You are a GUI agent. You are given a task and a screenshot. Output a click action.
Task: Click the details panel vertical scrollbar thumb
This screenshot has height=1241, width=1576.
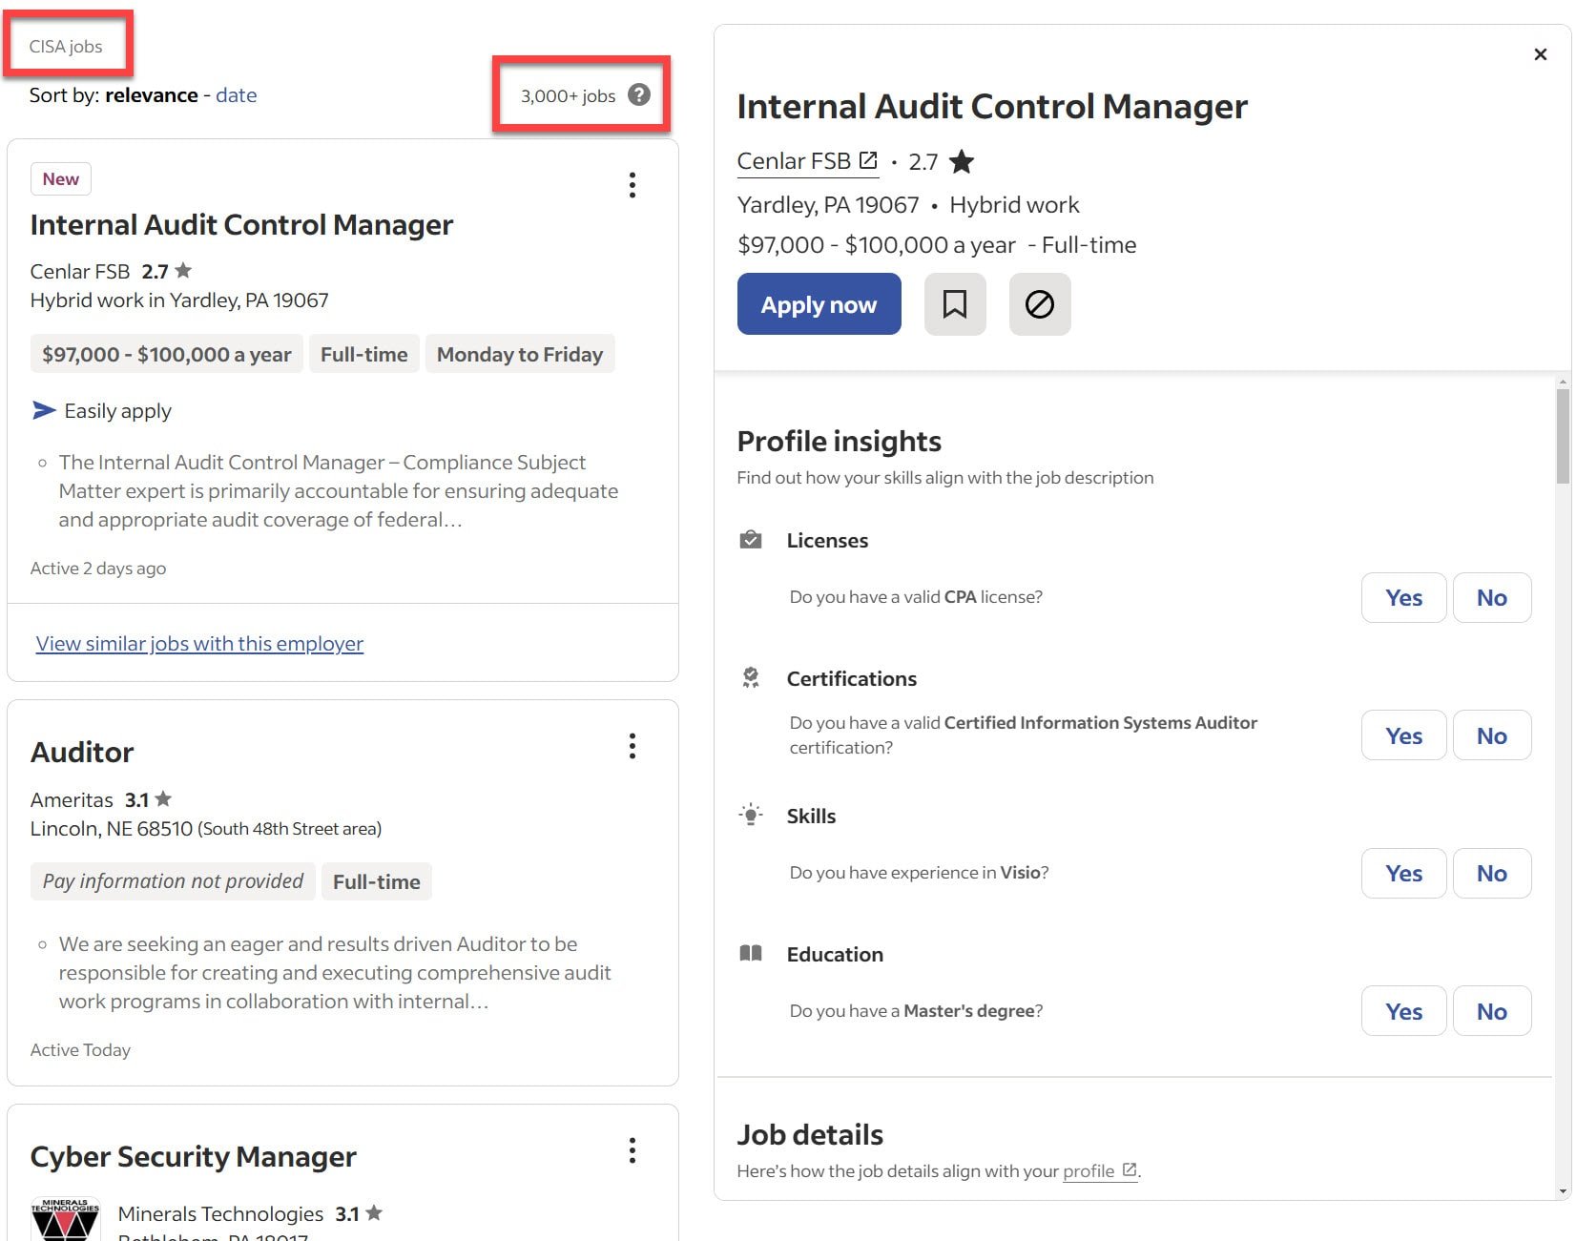tap(1562, 437)
